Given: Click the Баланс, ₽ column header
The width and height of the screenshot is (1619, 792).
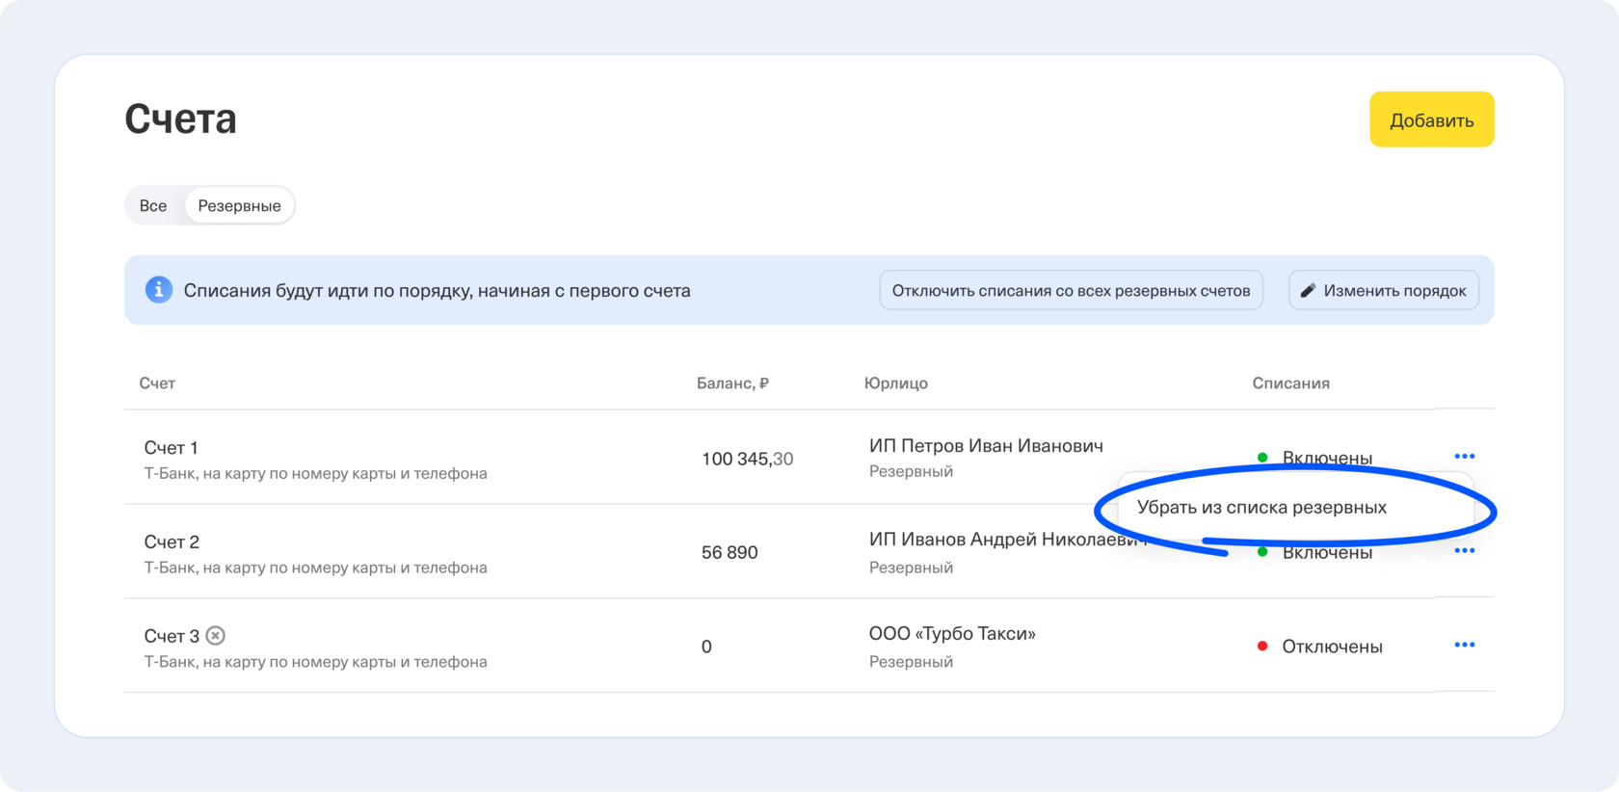Looking at the screenshot, I should 732,383.
